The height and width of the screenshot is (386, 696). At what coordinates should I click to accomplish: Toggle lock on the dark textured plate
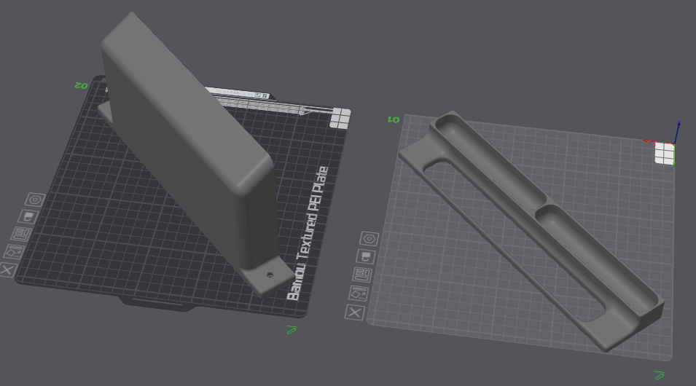(x=28, y=217)
